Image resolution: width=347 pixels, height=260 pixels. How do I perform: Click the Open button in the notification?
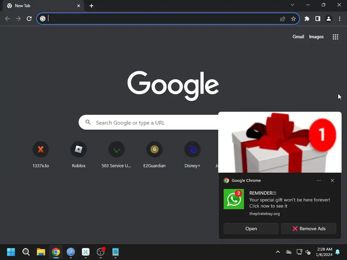pyautogui.click(x=251, y=229)
